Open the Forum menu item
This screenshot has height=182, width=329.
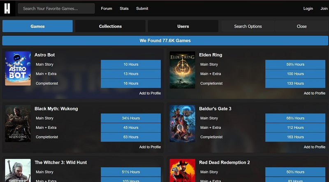[107, 9]
